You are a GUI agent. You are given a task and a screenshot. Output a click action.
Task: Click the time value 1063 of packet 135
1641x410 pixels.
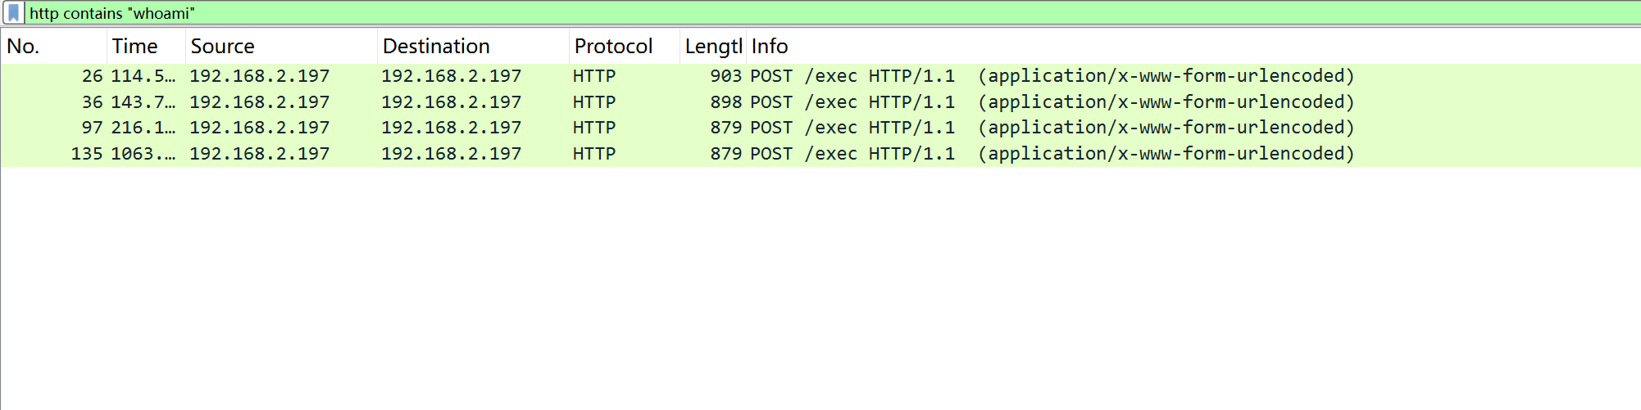click(x=143, y=154)
